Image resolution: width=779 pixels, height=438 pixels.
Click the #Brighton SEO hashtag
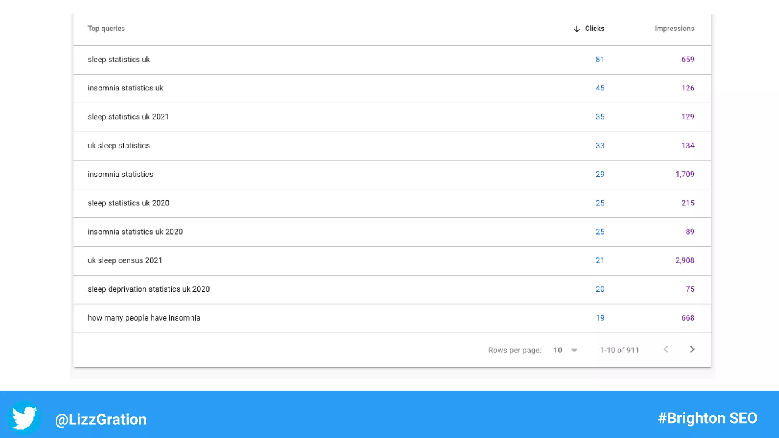pyautogui.click(x=707, y=418)
